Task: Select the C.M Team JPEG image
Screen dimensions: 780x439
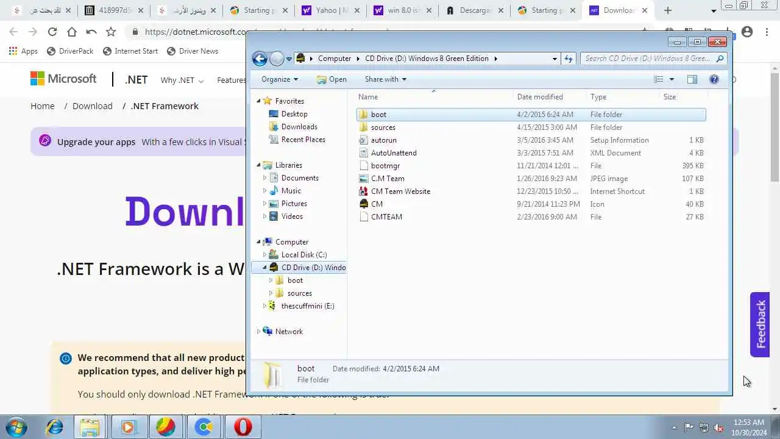Action: [388, 179]
